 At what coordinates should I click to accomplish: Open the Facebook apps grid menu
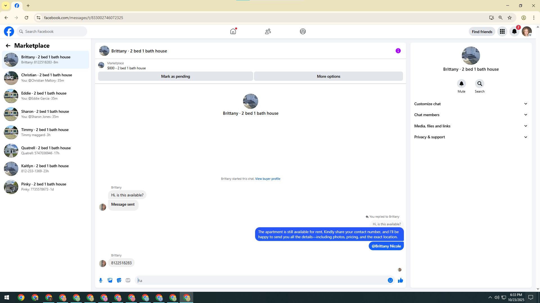pos(502,31)
